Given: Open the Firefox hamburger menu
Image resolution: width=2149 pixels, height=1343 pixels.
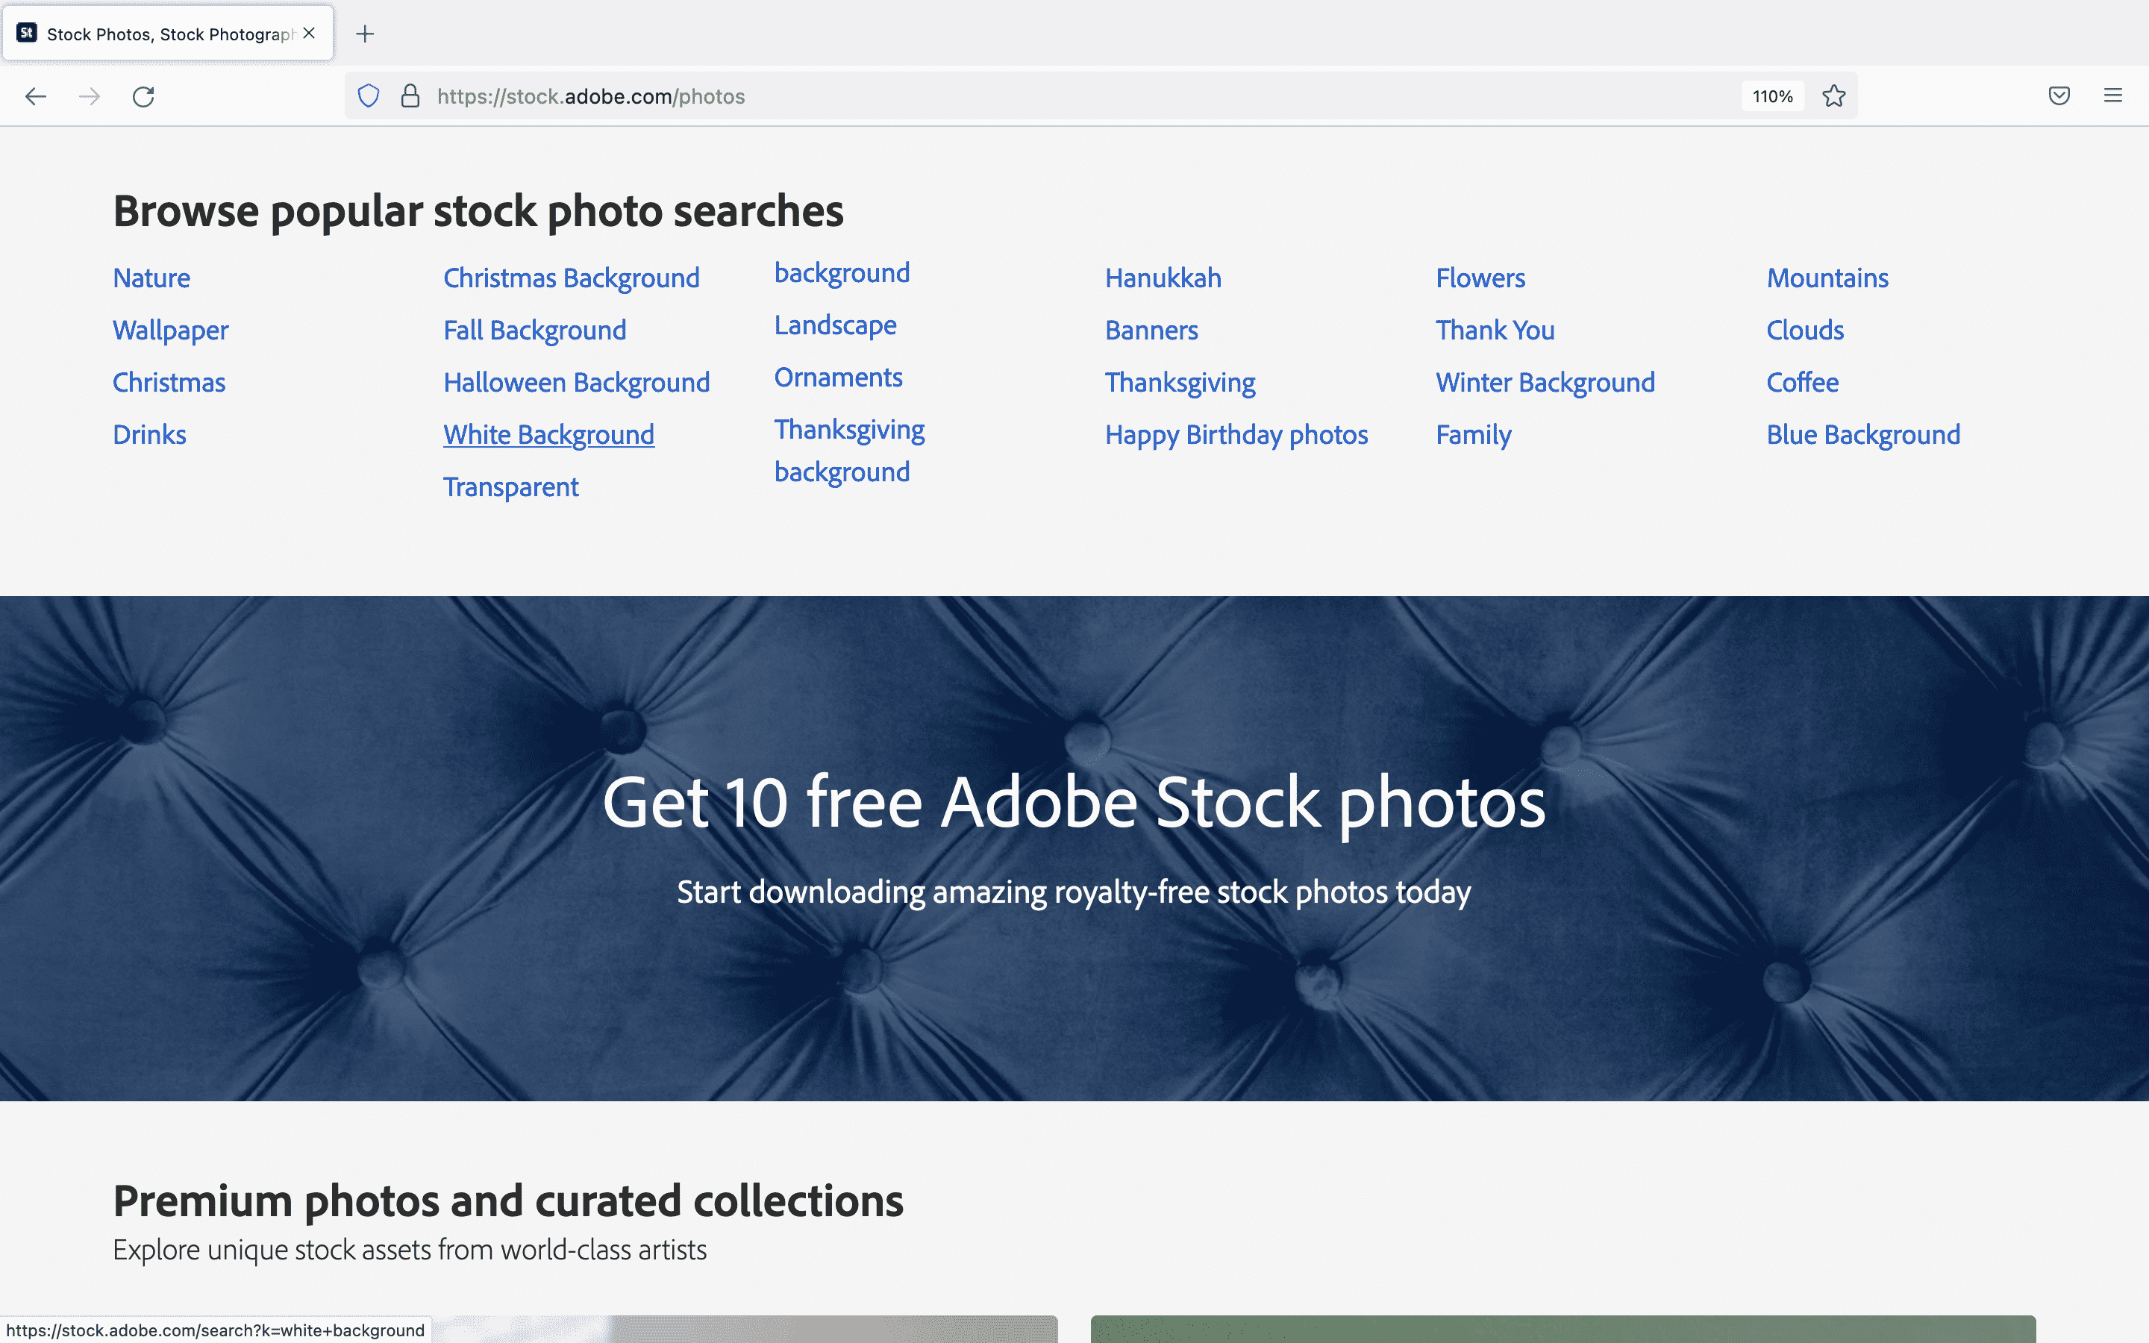Looking at the screenshot, I should (2113, 96).
